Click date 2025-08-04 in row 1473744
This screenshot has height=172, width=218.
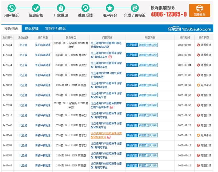[184, 65]
